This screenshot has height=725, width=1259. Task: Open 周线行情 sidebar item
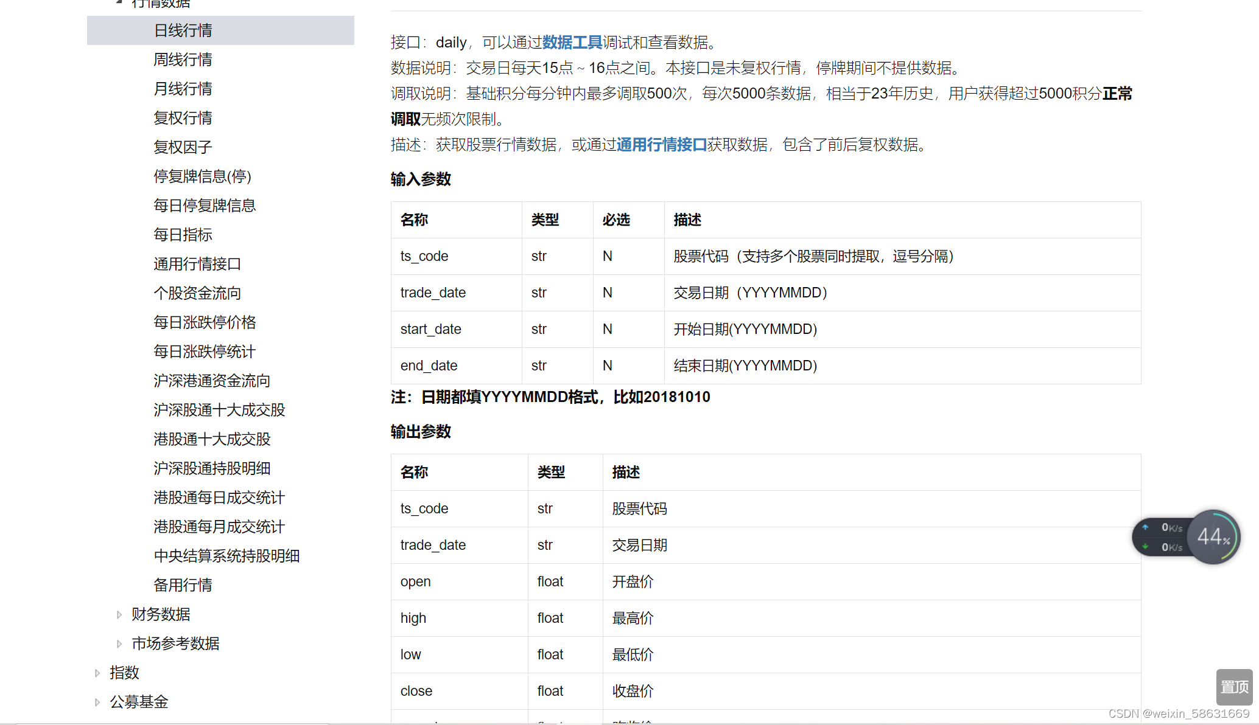pos(183,60)
